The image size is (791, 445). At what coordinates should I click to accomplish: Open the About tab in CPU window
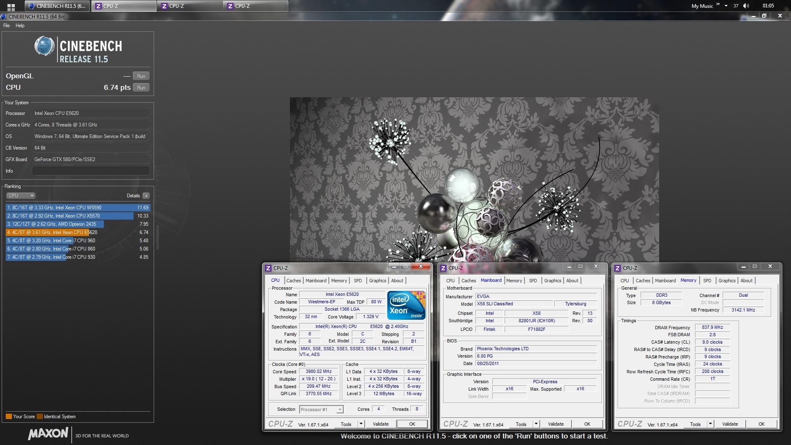397,281
